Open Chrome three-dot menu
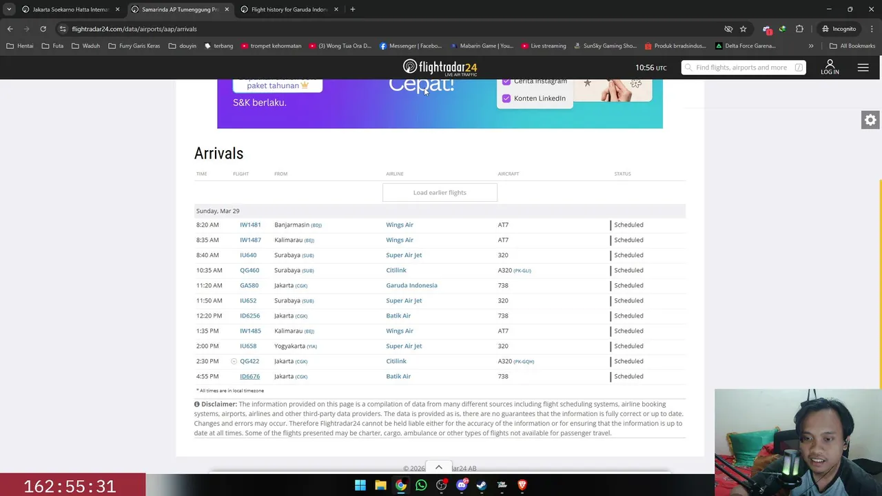The image size is (882, 496). point(872,29)
